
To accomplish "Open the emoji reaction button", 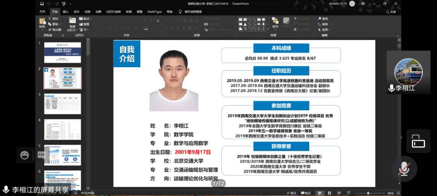I will 25,155.
